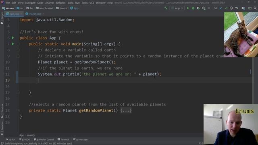Commit changes with Git green checkmark
258x145 pixels.
click(226, 8)
